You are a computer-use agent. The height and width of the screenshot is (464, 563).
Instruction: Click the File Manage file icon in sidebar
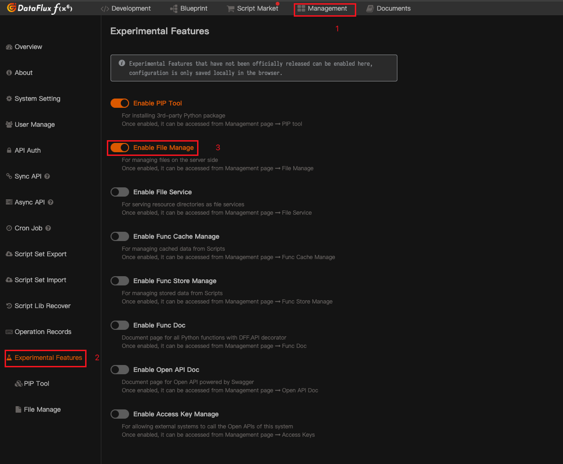coord(19,409)
